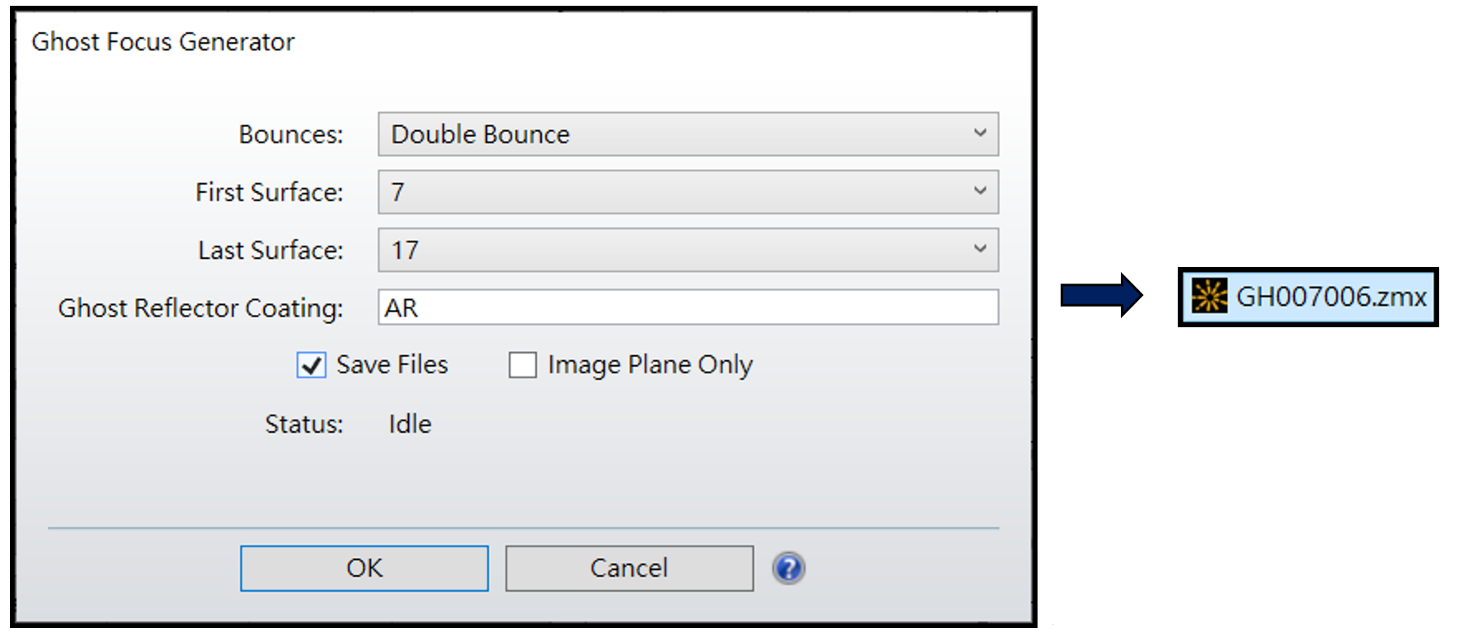Screen dimensions: 1459x638
Task: Confirm with the OK button
Action: (365, 568)
